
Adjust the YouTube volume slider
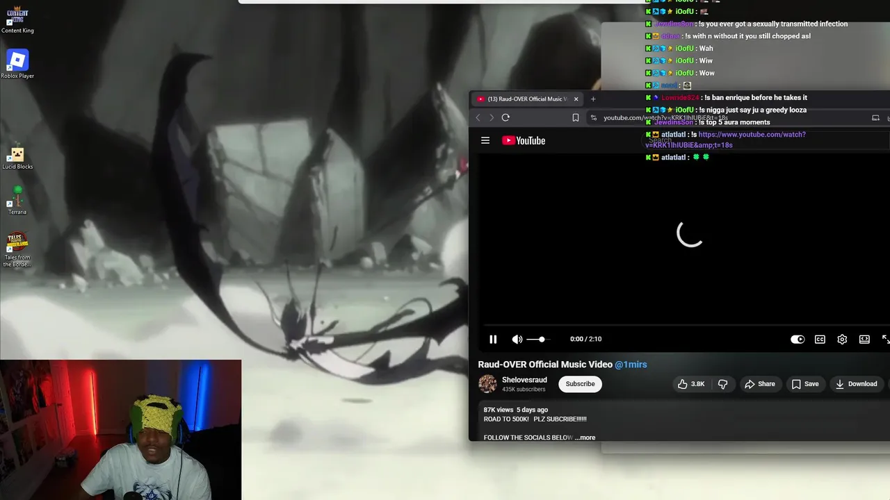click(x=537, y=339)
